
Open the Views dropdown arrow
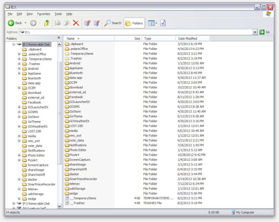tap(156, 23)
